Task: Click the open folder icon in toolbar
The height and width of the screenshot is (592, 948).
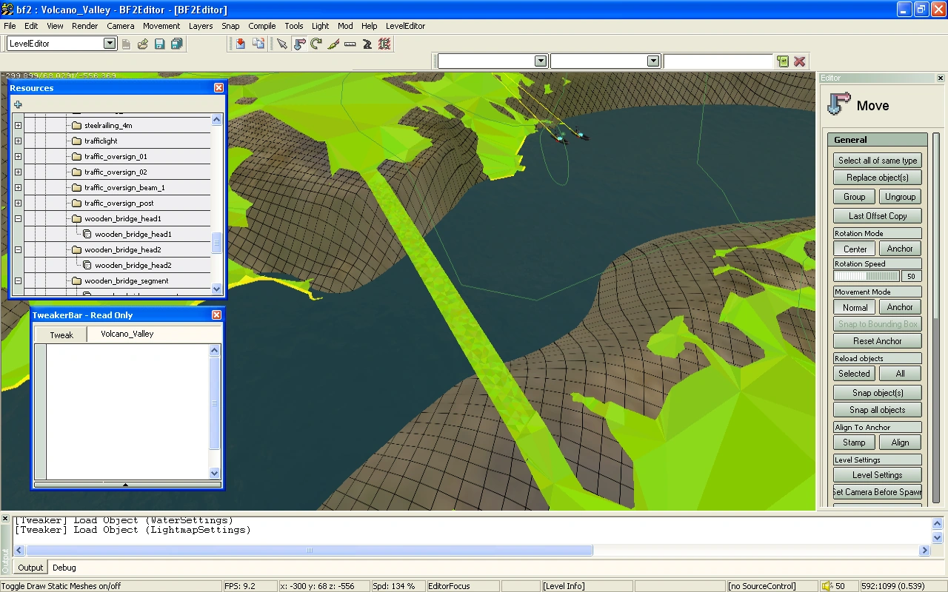Action: (143, 44)
